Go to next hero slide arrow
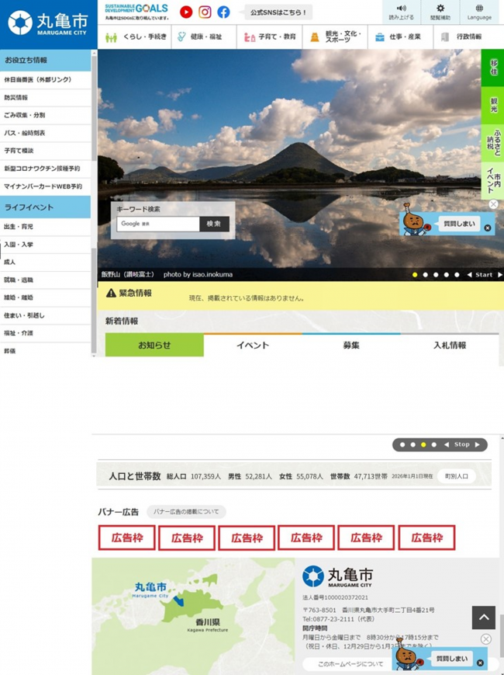The width and height of the screenshot is (504, 675). coord(499,275)
